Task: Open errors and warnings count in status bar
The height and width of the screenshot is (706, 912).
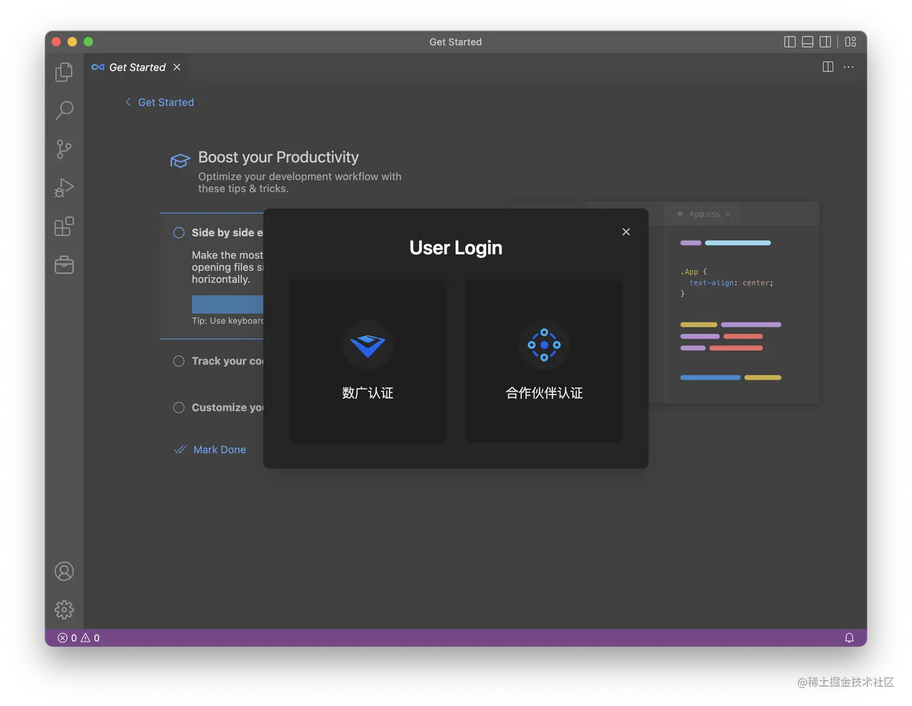Action: point(78,638)
